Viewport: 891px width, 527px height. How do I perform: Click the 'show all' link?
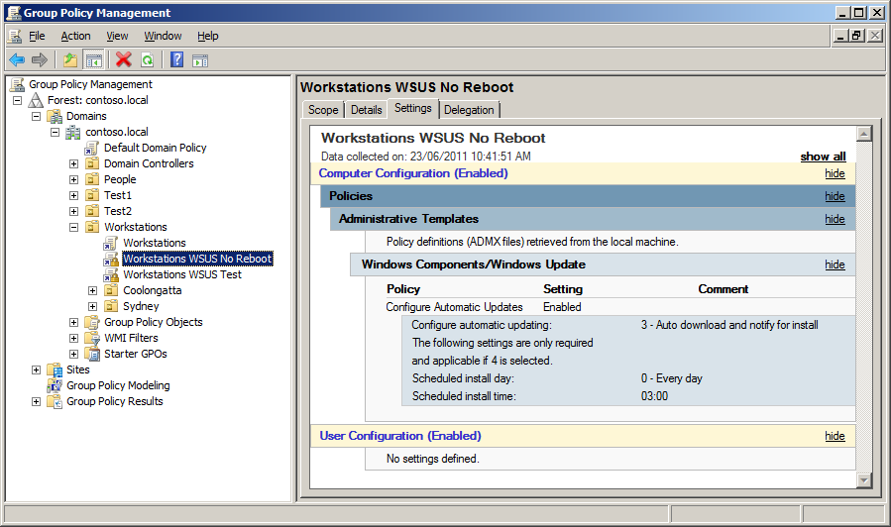click(x=823, y=157)
